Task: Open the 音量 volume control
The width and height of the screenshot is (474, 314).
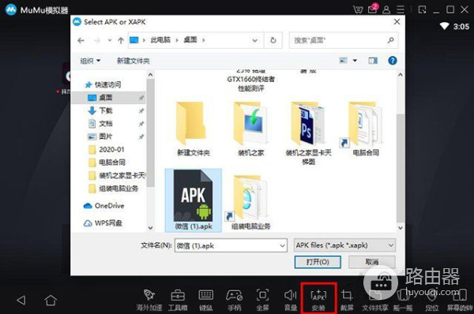Action: point(291,300)
